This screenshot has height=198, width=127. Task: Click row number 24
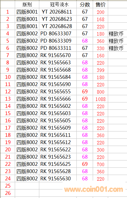pyautogui.click(x=8, y=178)
